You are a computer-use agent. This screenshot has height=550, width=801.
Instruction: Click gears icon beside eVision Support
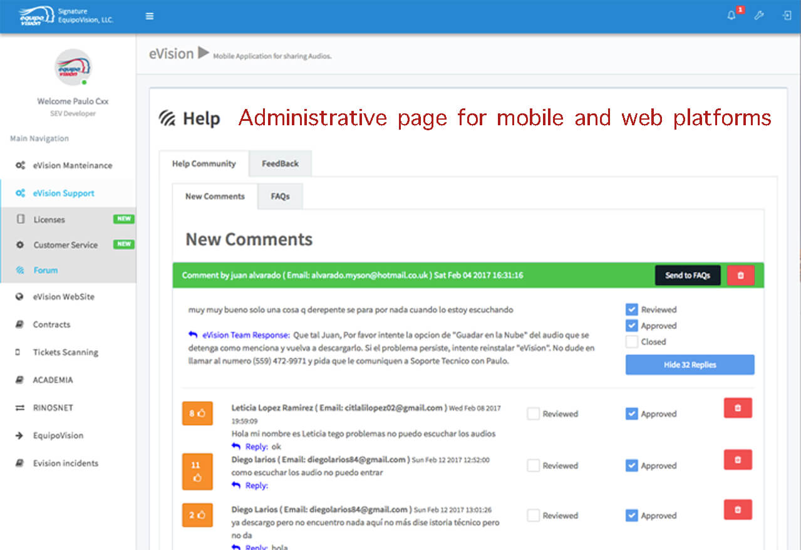coord(20,193)
